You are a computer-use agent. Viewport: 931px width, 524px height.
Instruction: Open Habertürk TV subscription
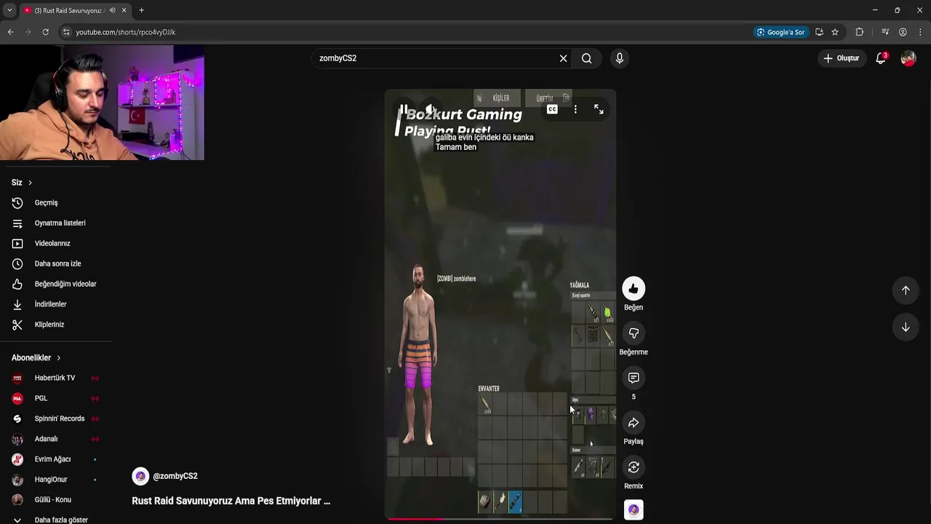coord(55,378)
